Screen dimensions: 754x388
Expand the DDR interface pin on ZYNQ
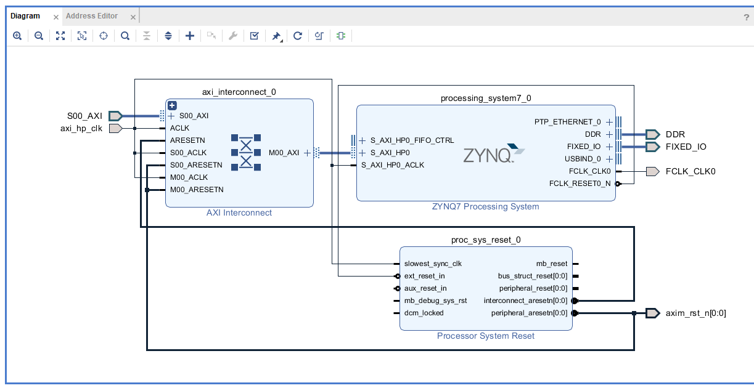point(609,134)
